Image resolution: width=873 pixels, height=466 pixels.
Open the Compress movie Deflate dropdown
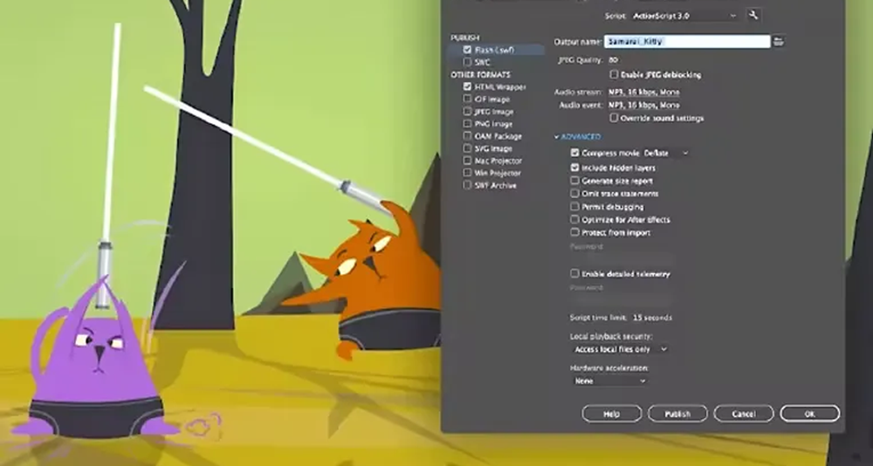pos(665,154)
